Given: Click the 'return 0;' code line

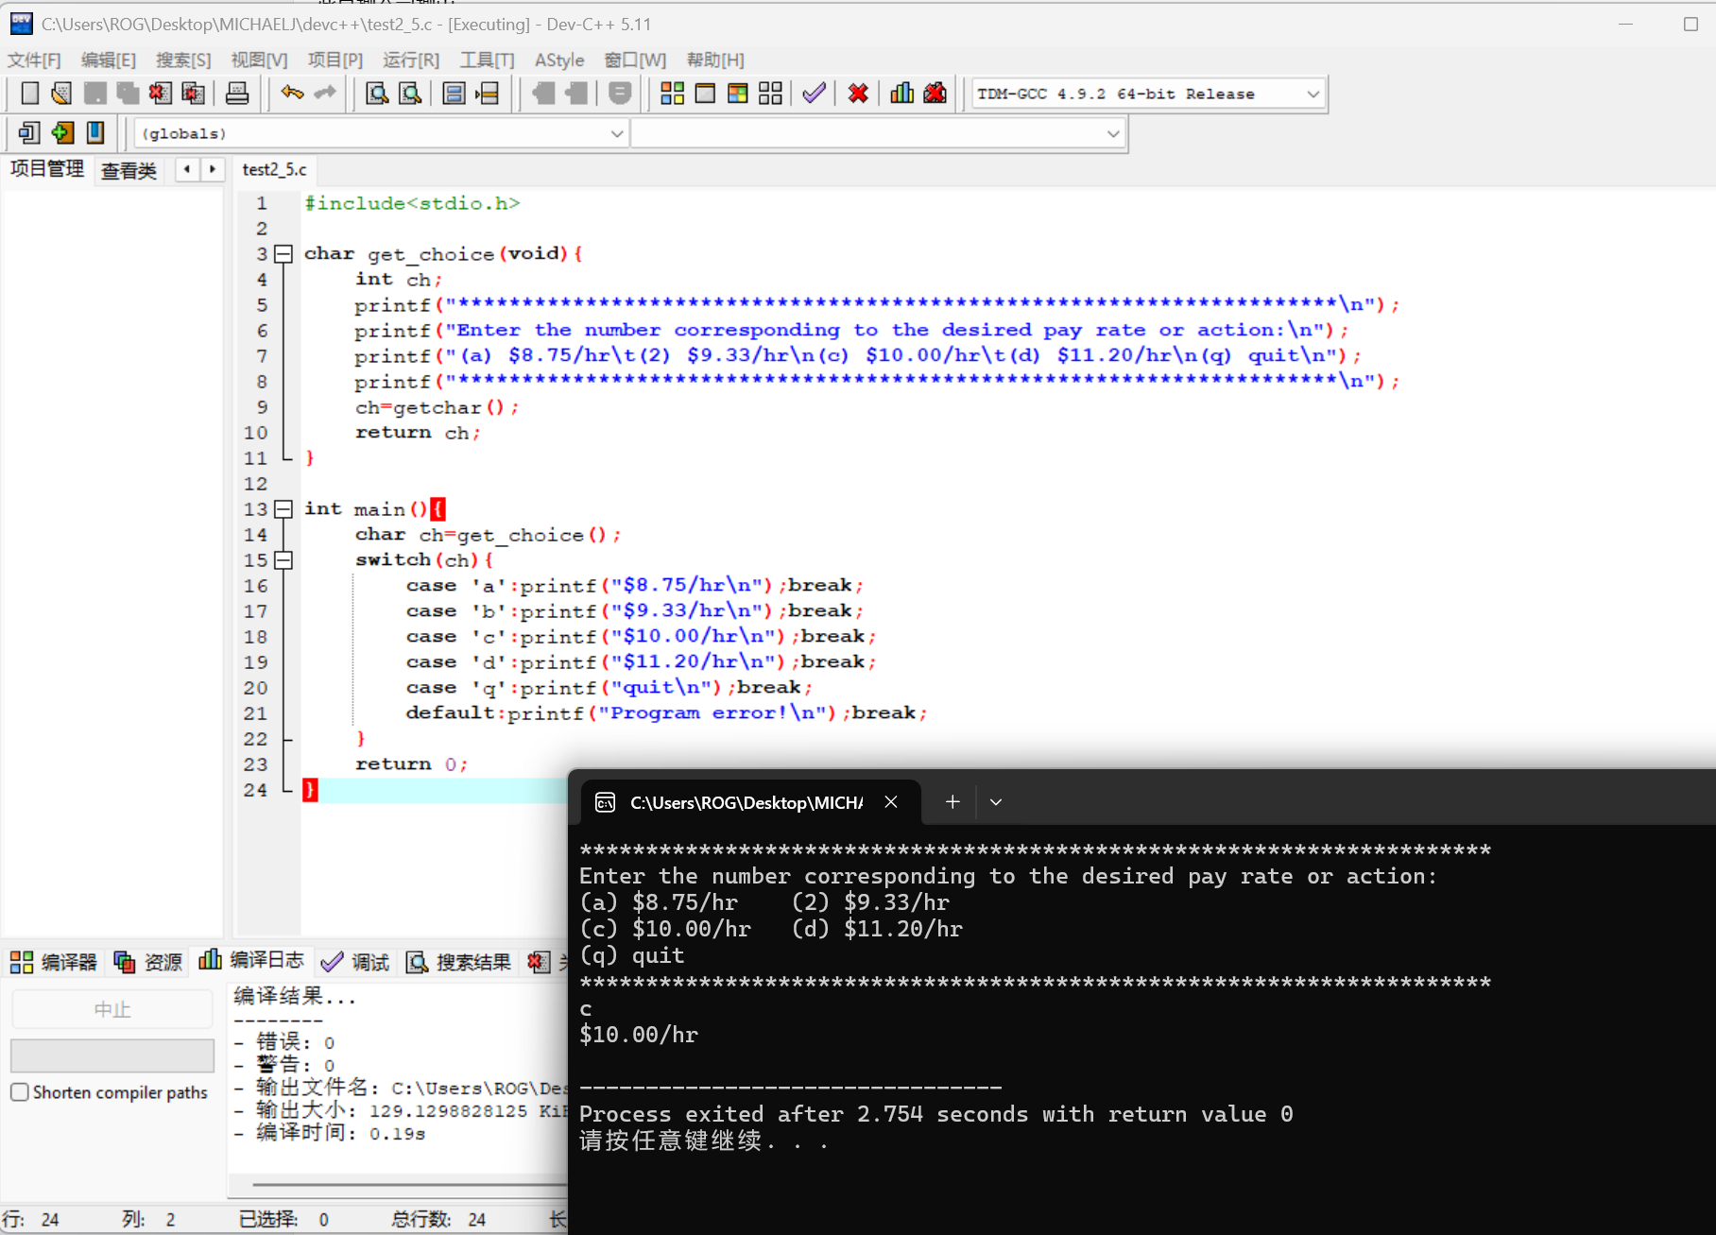Looking at the screenshot, I should (x=411, y=764).
